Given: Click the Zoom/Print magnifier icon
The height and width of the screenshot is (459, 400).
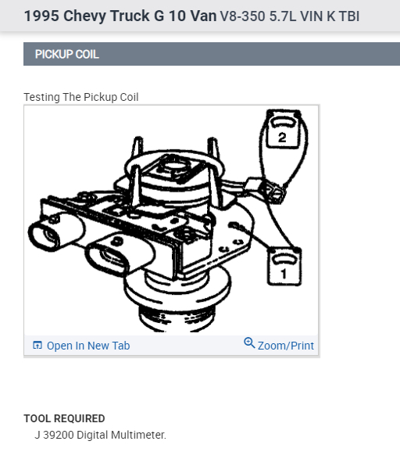Looking at the screenshot, I should tap(249, 342).
